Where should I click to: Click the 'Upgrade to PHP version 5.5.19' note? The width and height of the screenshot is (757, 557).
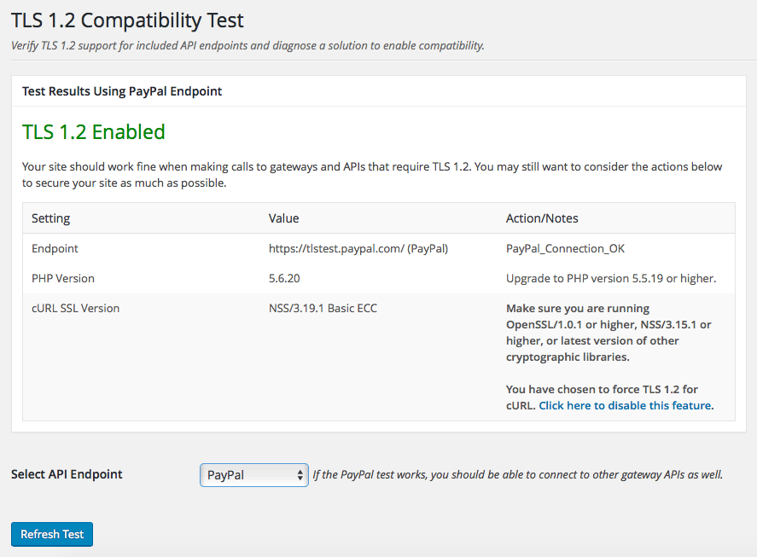click(610, 279)
